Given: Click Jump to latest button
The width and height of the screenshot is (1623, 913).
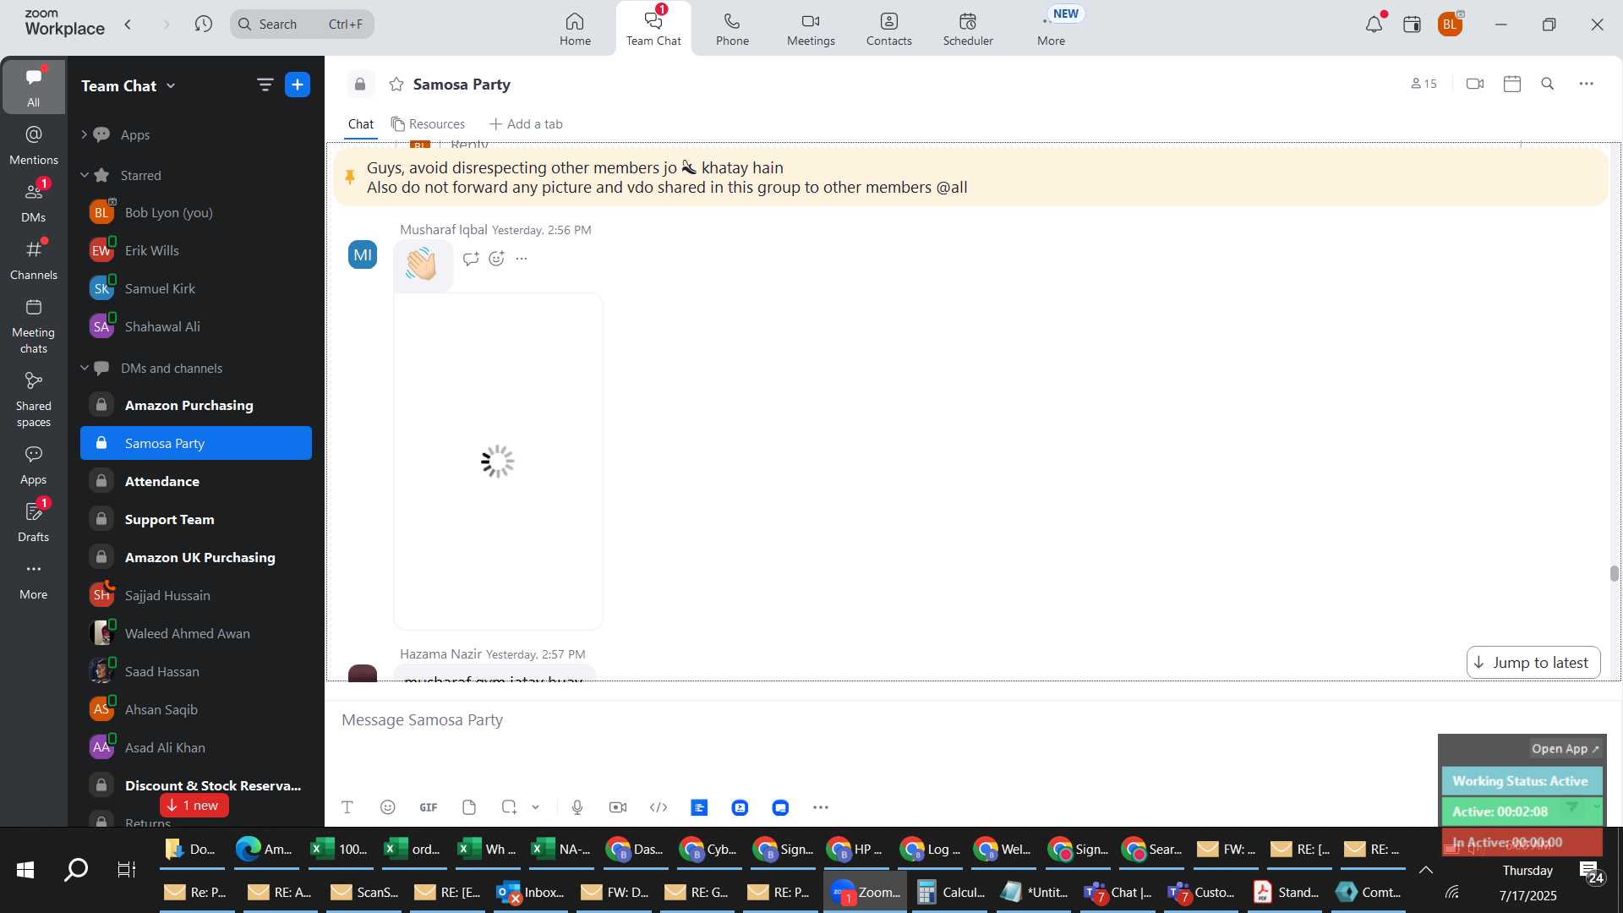Looking at the screenshot, I should (1533, 663).
